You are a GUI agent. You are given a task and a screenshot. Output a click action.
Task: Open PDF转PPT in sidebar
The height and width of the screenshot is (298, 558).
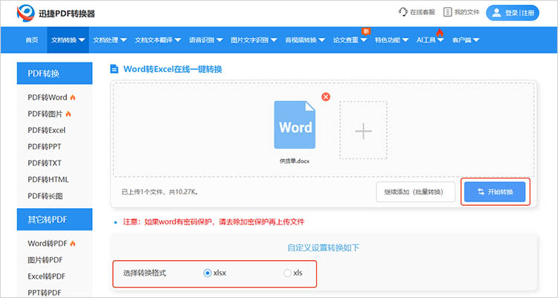coord(45,146)
